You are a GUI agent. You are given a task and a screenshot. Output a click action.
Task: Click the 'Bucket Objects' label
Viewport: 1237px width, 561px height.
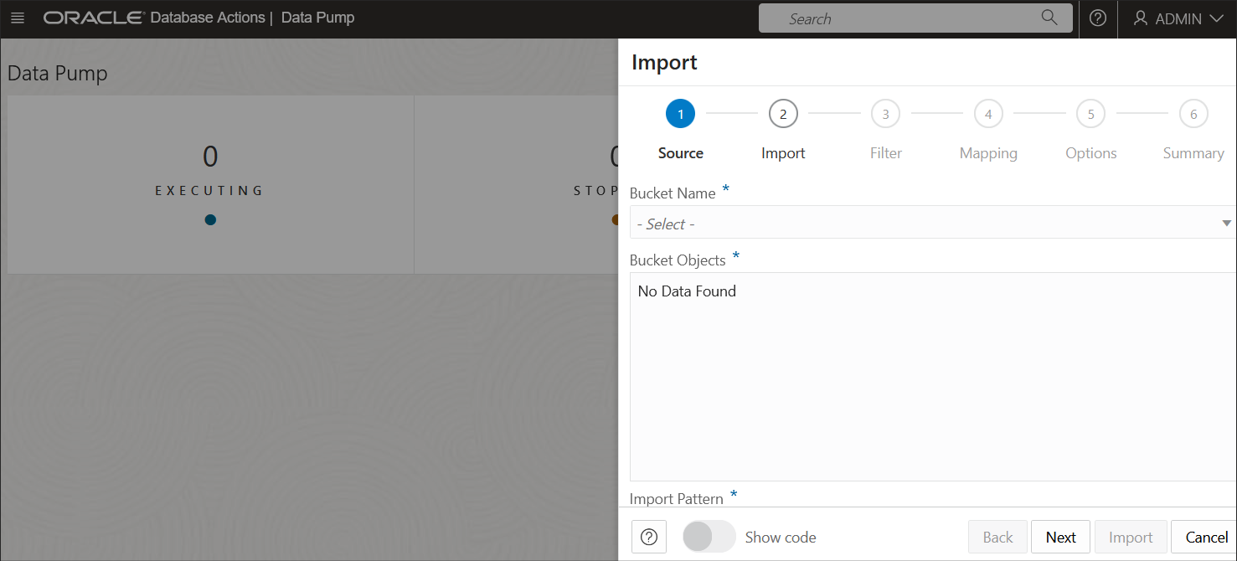(x=678, y=260)
